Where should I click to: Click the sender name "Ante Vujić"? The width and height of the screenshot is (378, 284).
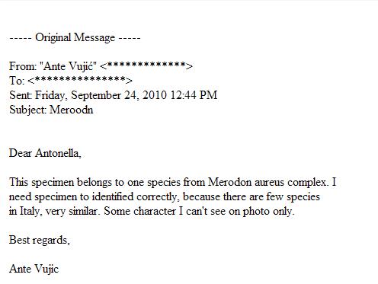point(68,66)
